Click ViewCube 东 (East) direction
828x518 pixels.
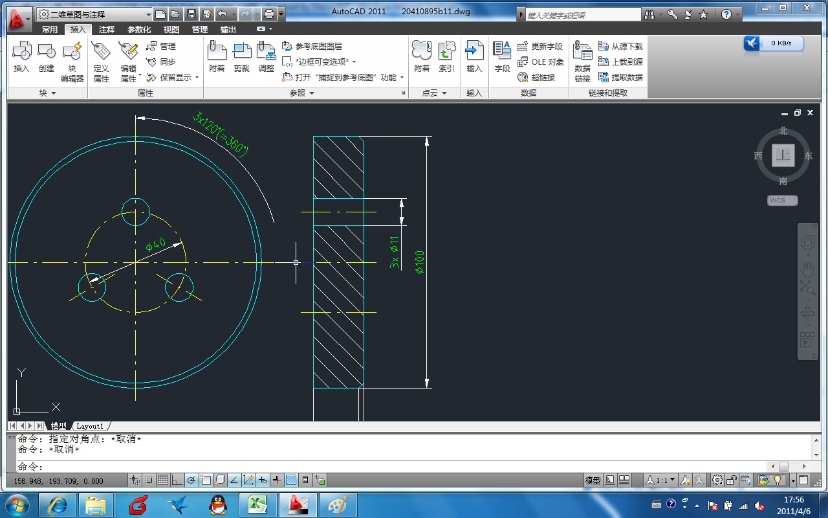[808, 156]
